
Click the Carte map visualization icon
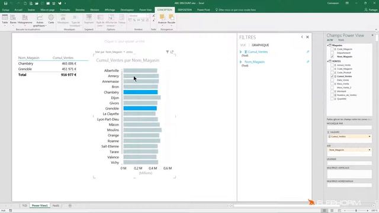51,19
